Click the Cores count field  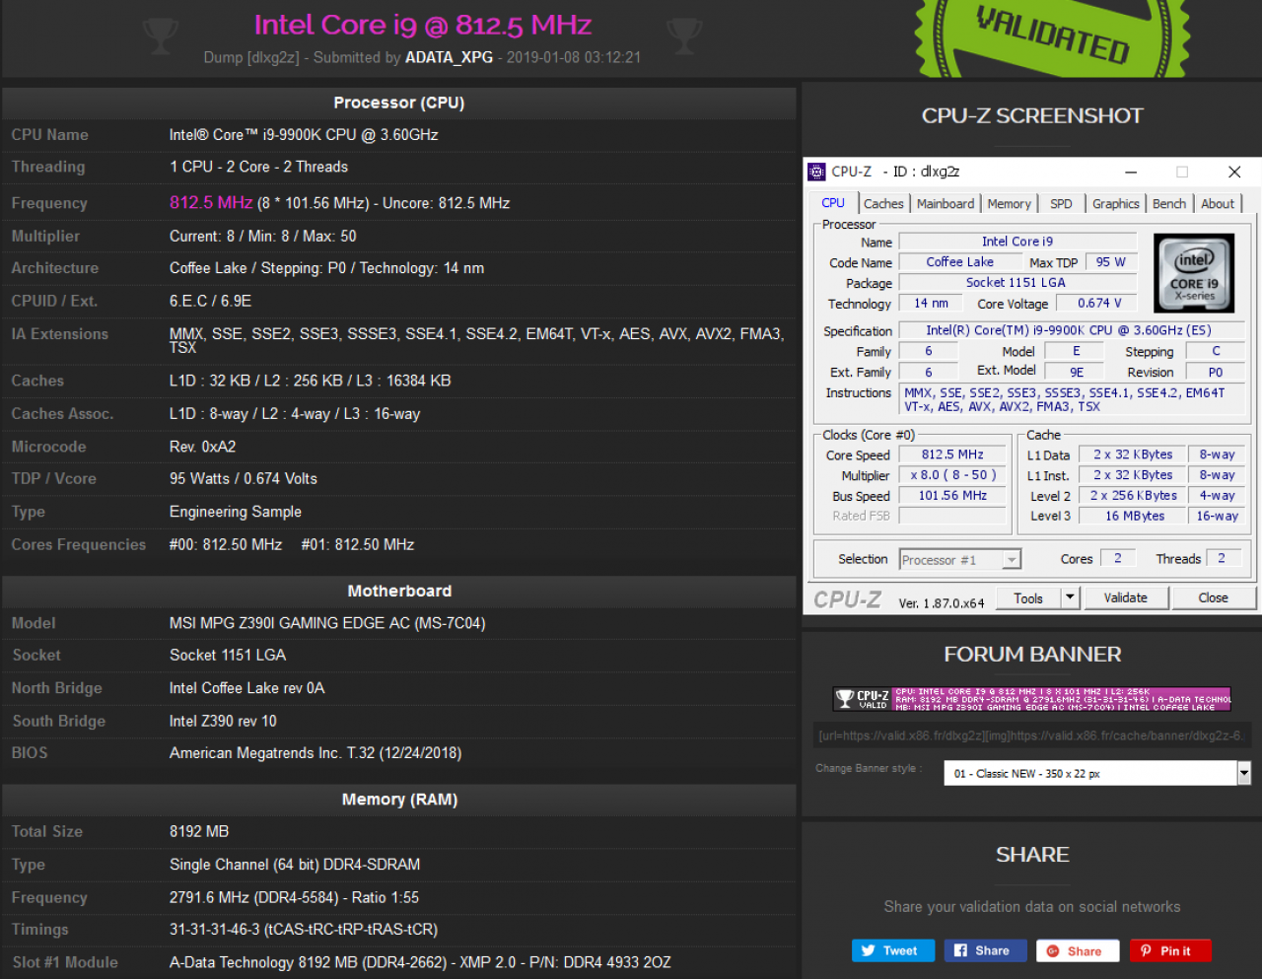(1118, 558)
